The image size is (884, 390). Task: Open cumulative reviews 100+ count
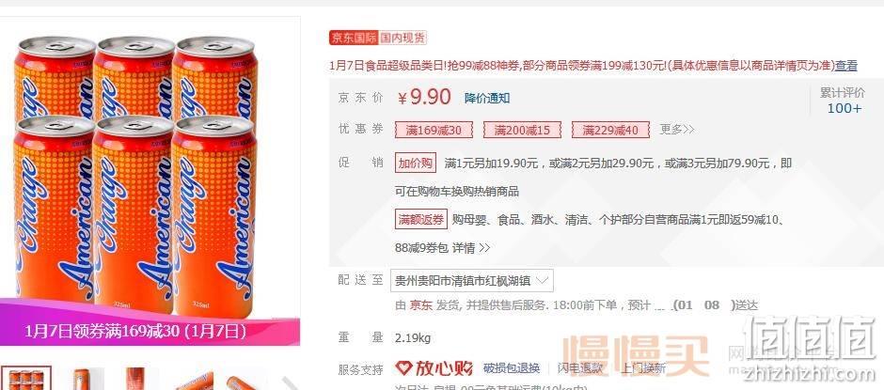pyautogui.click(x=844, y=108)
